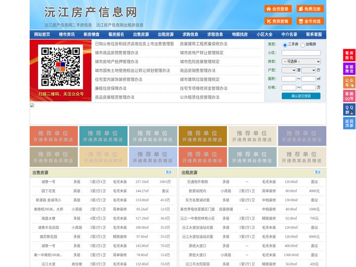Open the 室 count dropdown
The height and width of the screenshot is (267, 356).
tap(289, 70)
